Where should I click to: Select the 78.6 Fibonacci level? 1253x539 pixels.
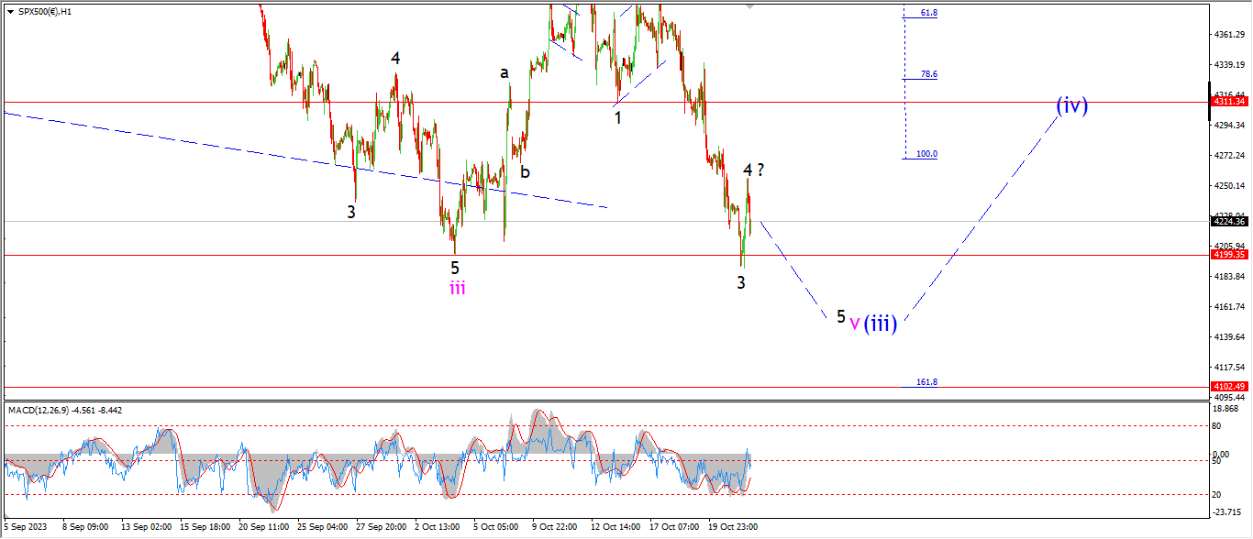[x=928, y=74]
